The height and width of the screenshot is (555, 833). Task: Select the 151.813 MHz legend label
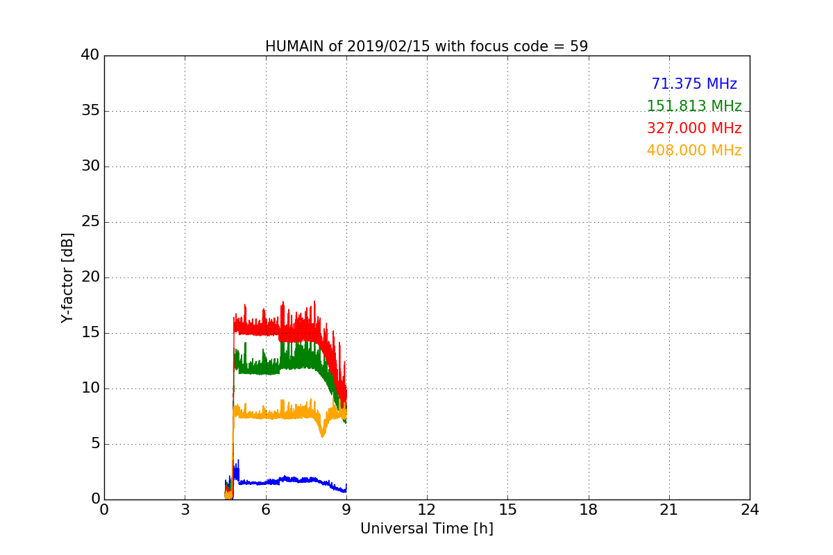coord(694,106)
